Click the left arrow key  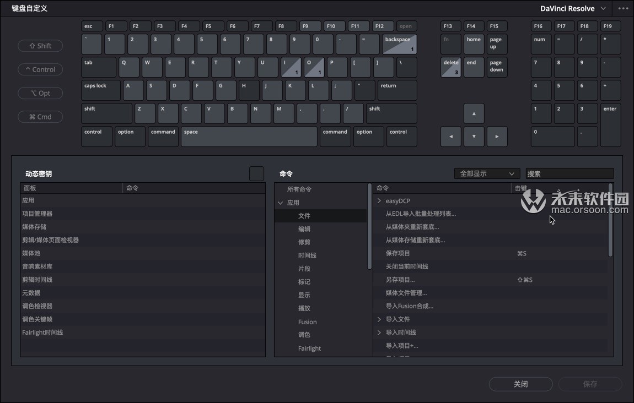[x=450, y=137]
